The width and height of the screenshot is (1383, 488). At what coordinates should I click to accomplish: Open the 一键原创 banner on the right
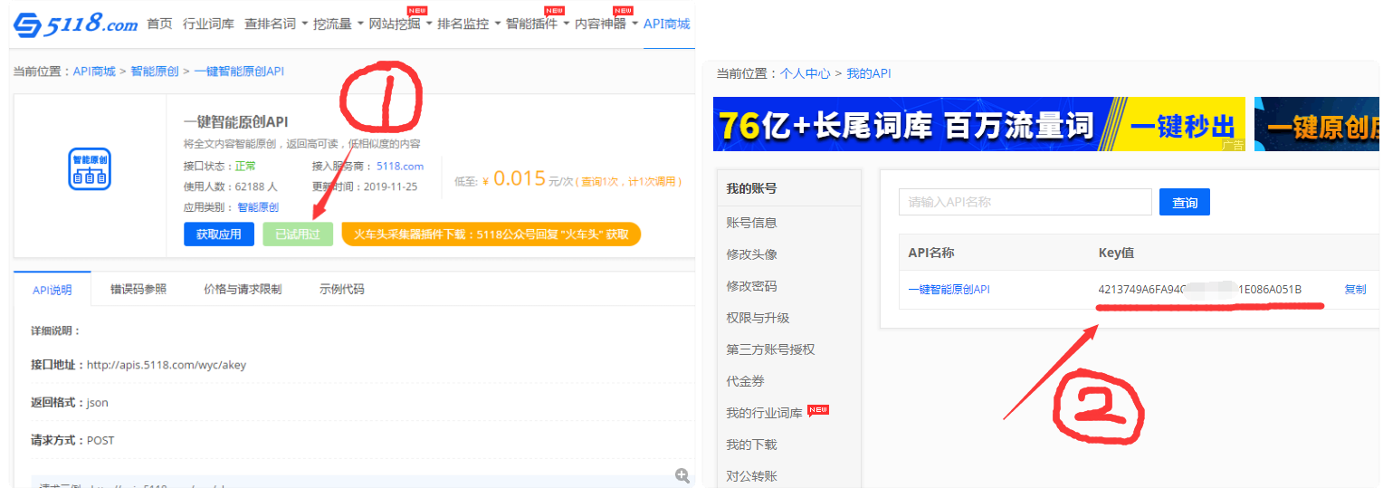(x=1318, y=124)
